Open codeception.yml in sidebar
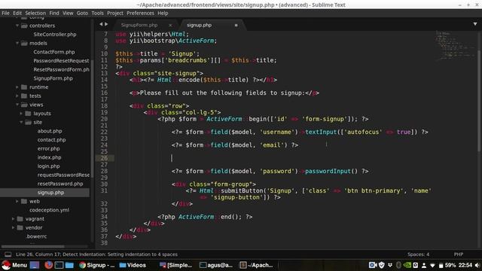Image resolution: width=482 pixels, height=271 pixels. (x=49, y=210)
